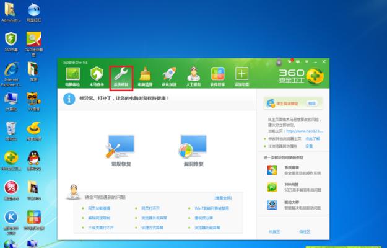Click the 浏览器外观异常 link
The width and height of the screenshot is (387, 248).
tap(154, 218)
